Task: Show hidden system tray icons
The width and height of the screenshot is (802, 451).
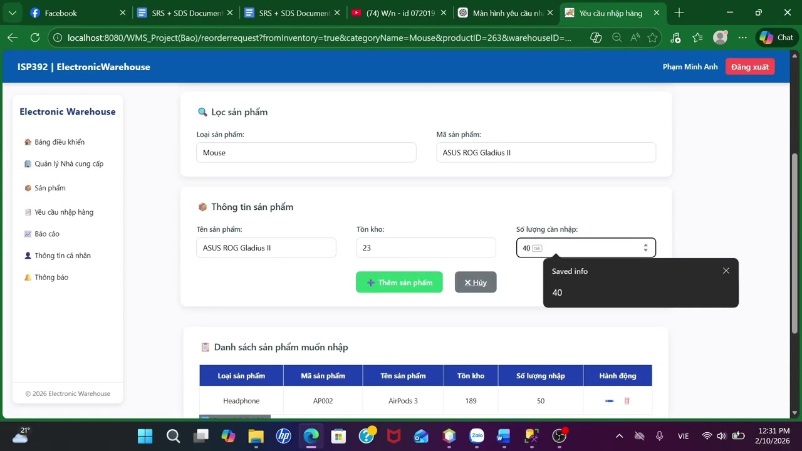Action: point(620,436)
